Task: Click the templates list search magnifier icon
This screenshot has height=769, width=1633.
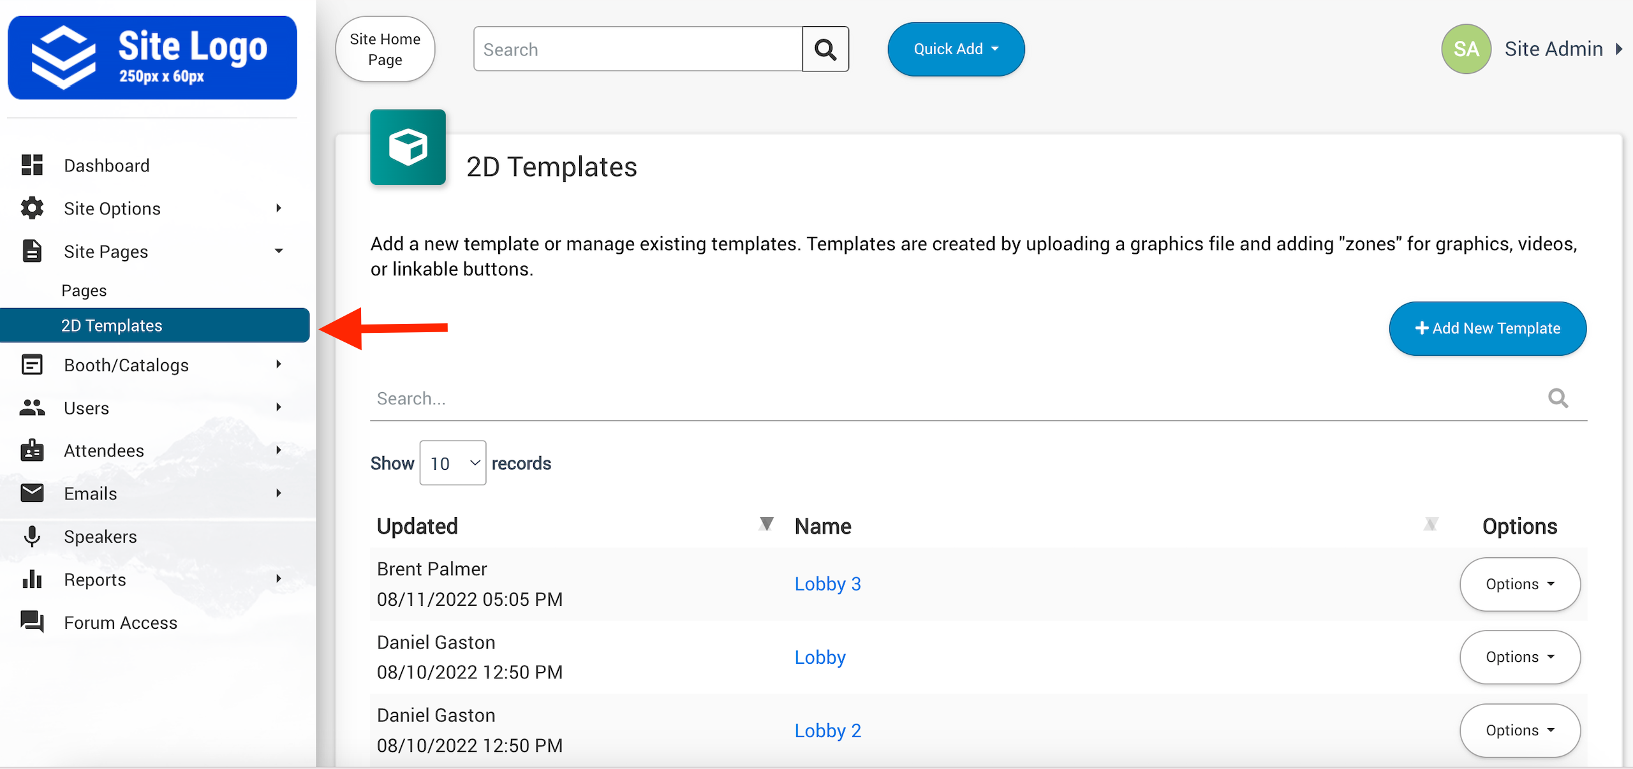Action: [x=1558, y=398]
